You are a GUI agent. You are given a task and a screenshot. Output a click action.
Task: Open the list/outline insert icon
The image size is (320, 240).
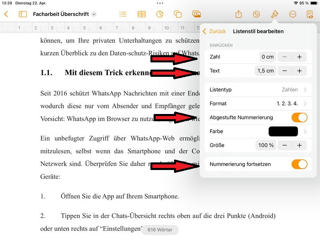[x=123, y=14]
